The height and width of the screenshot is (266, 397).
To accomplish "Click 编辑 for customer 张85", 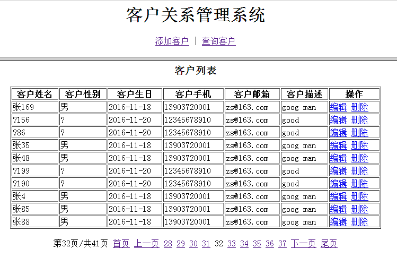I will pos(338,209).
